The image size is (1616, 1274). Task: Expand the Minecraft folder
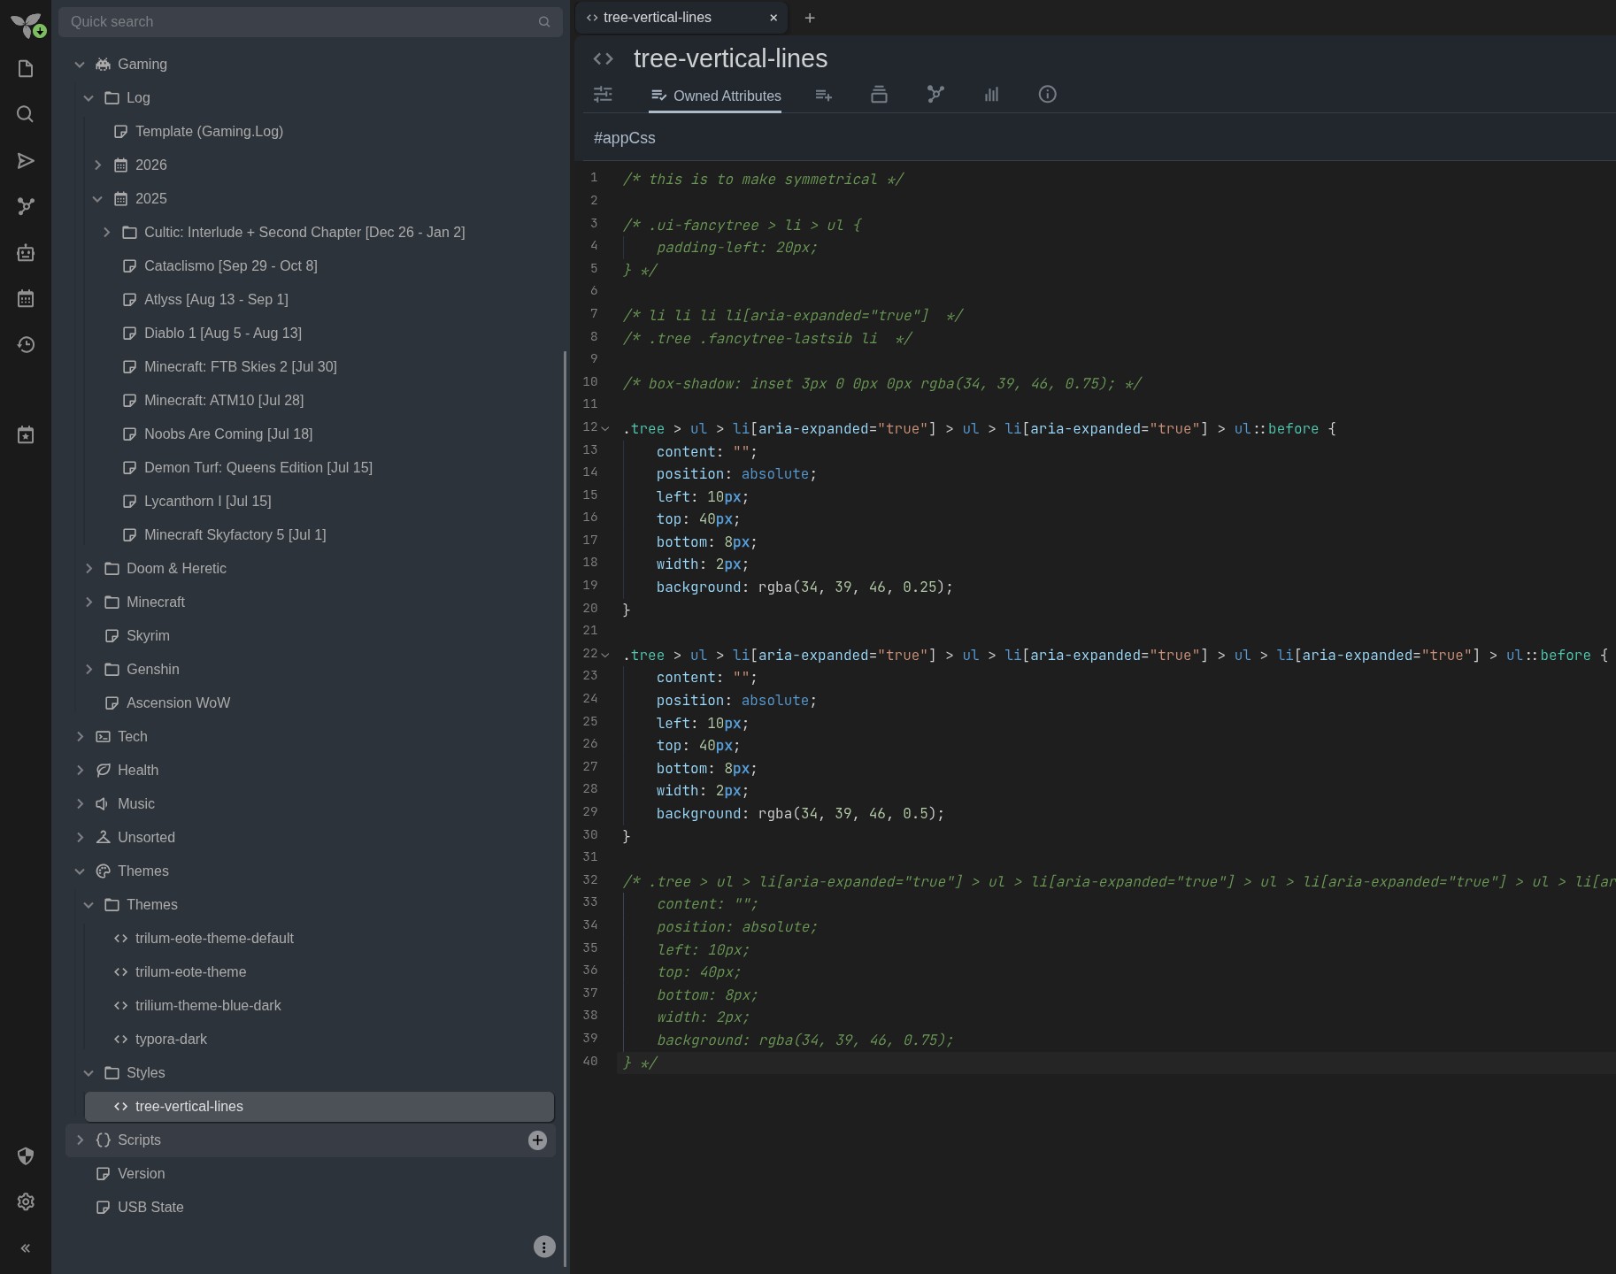point(88,602)
